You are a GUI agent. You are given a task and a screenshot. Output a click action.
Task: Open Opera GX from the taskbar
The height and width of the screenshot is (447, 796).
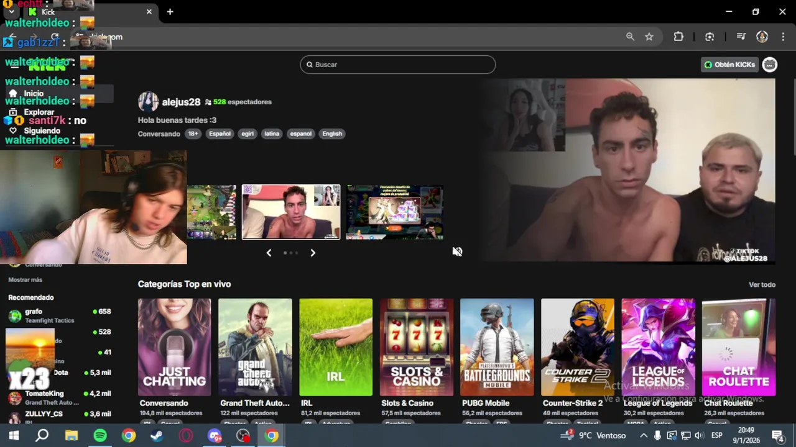[x=186, y=436]
